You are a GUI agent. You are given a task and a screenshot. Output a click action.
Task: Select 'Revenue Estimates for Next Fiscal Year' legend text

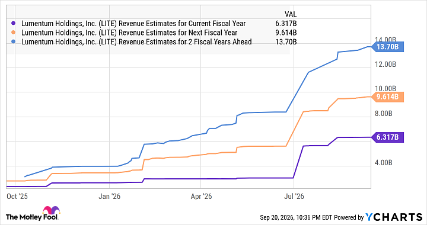(178, 33)
